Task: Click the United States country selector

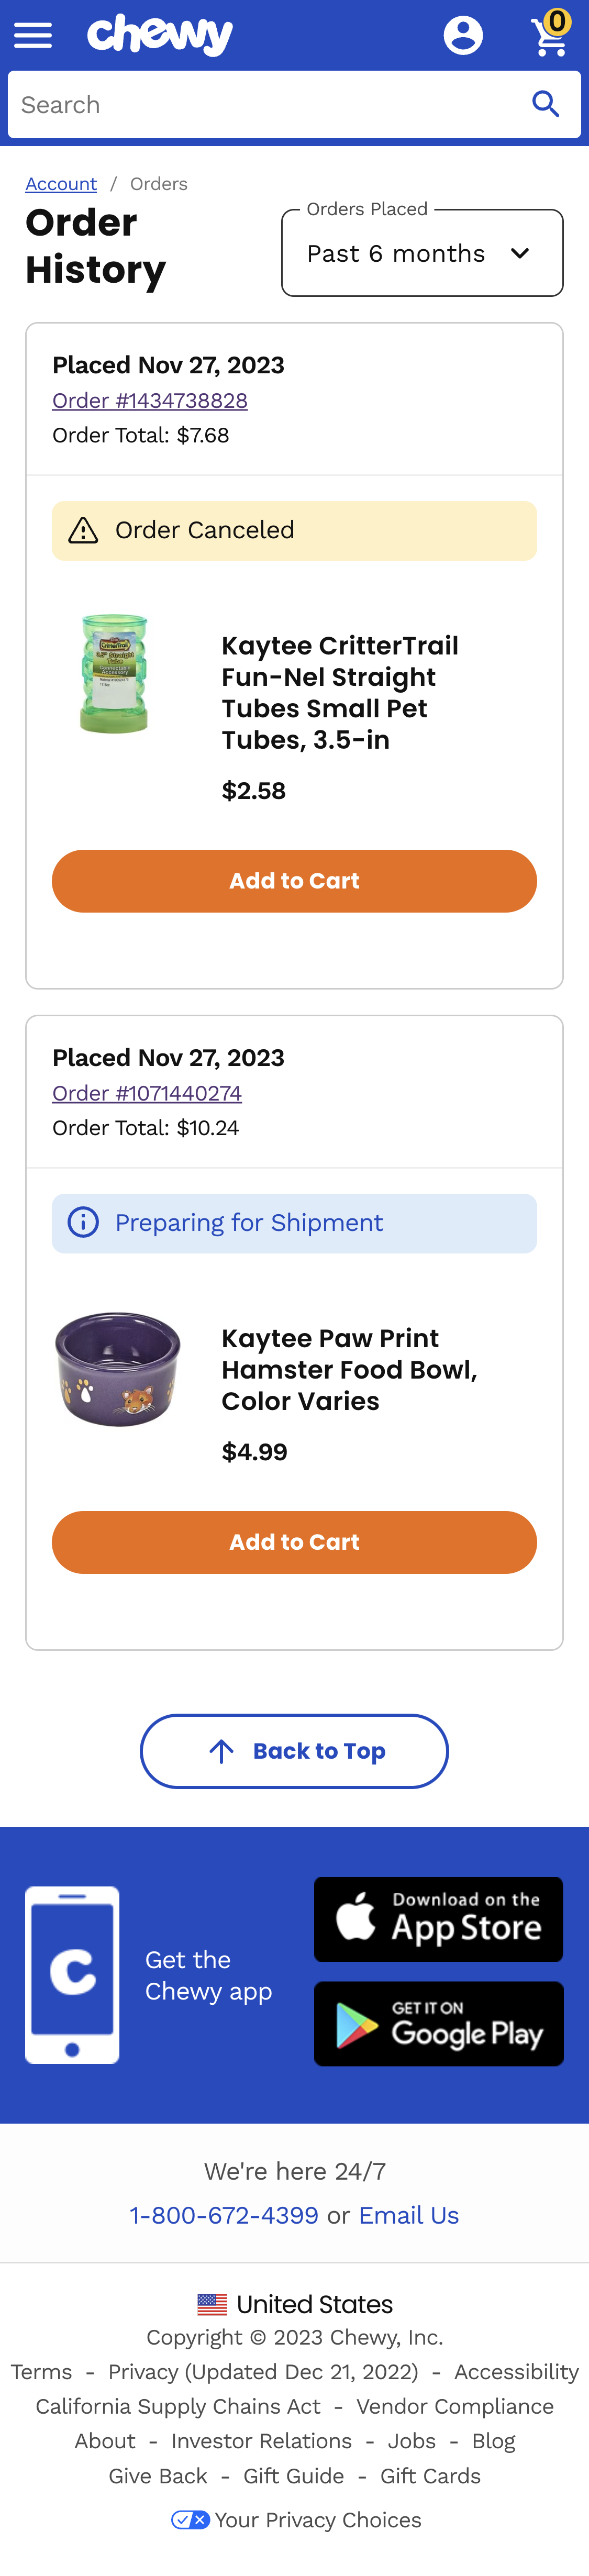Action: [x=295, y=2303]
